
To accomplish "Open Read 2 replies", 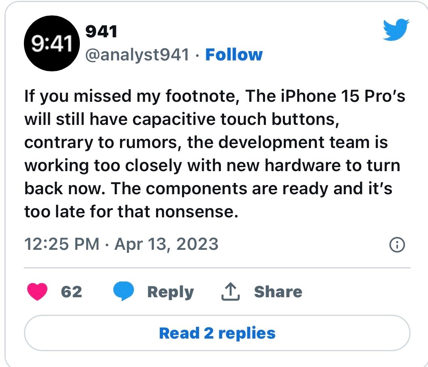I will click(x=217, y=333).
